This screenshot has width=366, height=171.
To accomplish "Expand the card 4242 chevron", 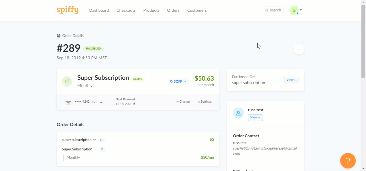I will 101,102.
